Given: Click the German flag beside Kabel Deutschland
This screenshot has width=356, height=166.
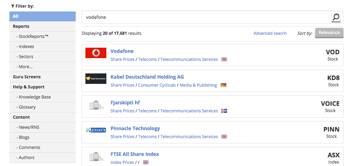Looking at the screenshot, I should pyautogui.click(x=224, y=85).
